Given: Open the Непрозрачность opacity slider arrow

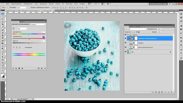Looking at the screenshot, I should coord(162,29).
